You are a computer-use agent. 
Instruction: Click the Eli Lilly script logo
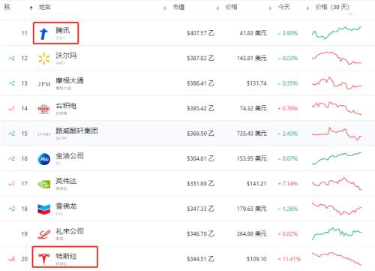pyautogui.click(x=44, y=234)
